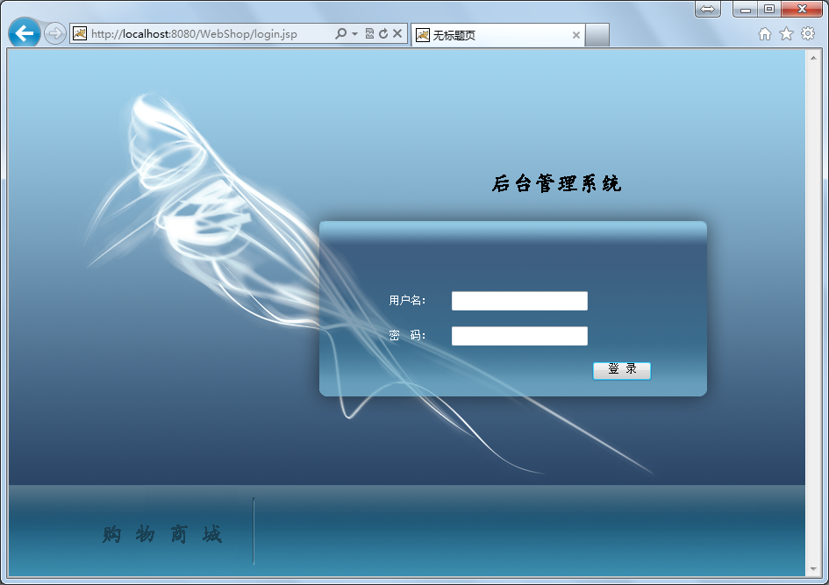Close the browser window
This screenshot has height=585, width=829.
click(802, 9)
